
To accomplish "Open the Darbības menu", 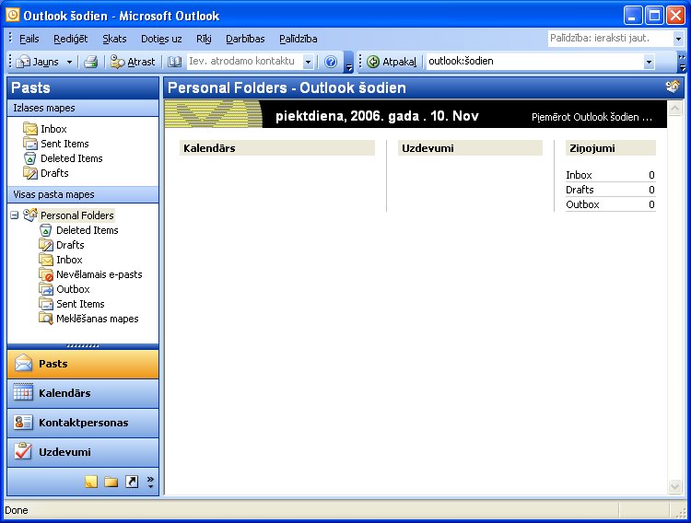I will [245, 39].
